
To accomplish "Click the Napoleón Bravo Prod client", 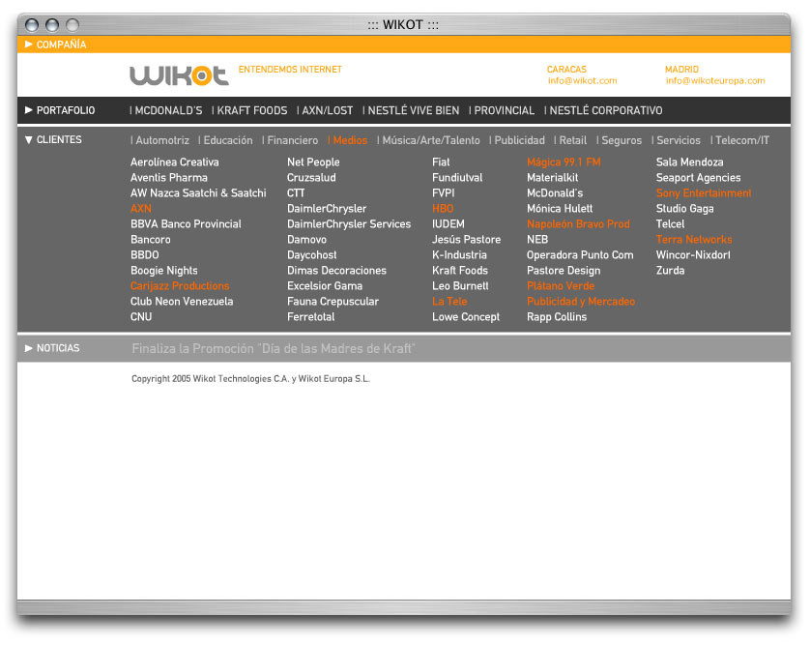I will point(578,224).
